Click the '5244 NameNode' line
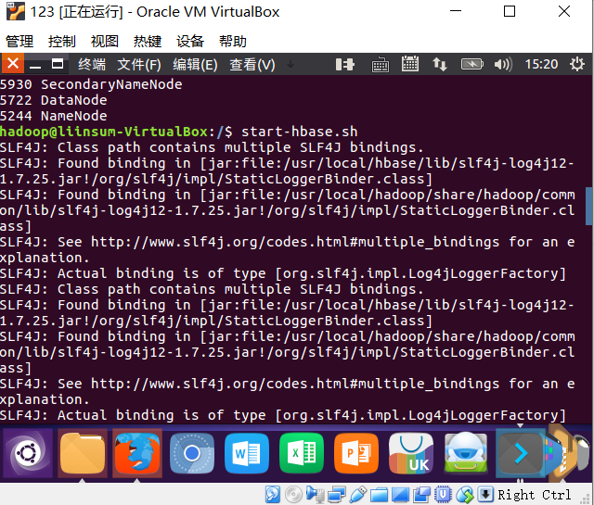Image resolution: width=594 pixels, height=505 pixels. point(54,116)
